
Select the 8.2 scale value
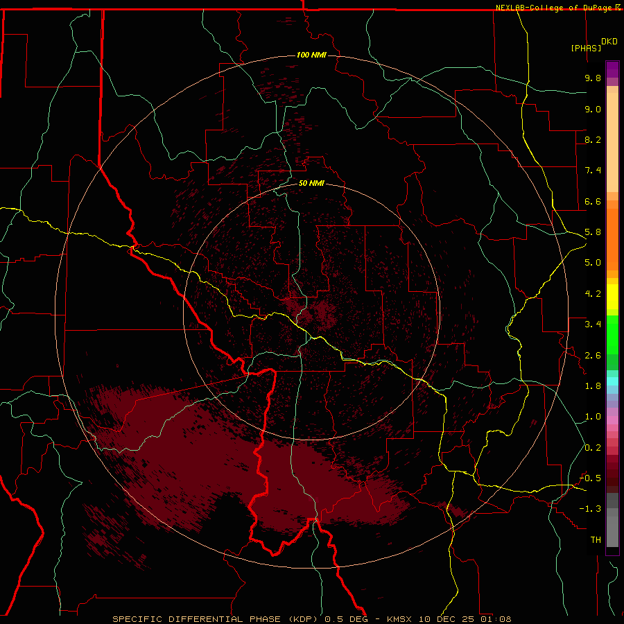[x=593, y=139]
